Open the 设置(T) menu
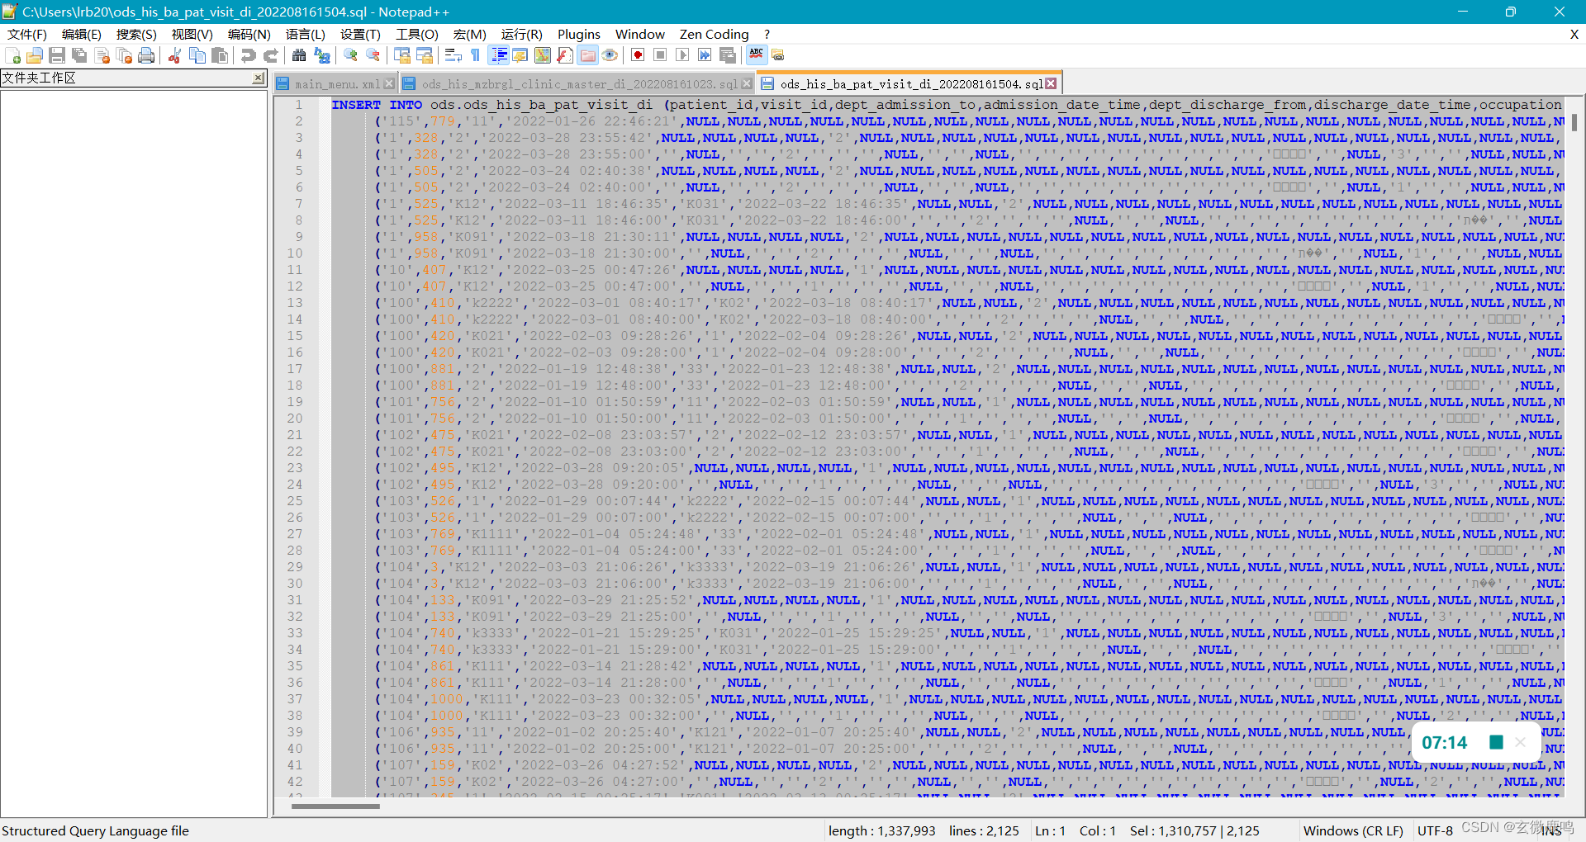1586x842 pixels. 360,34
